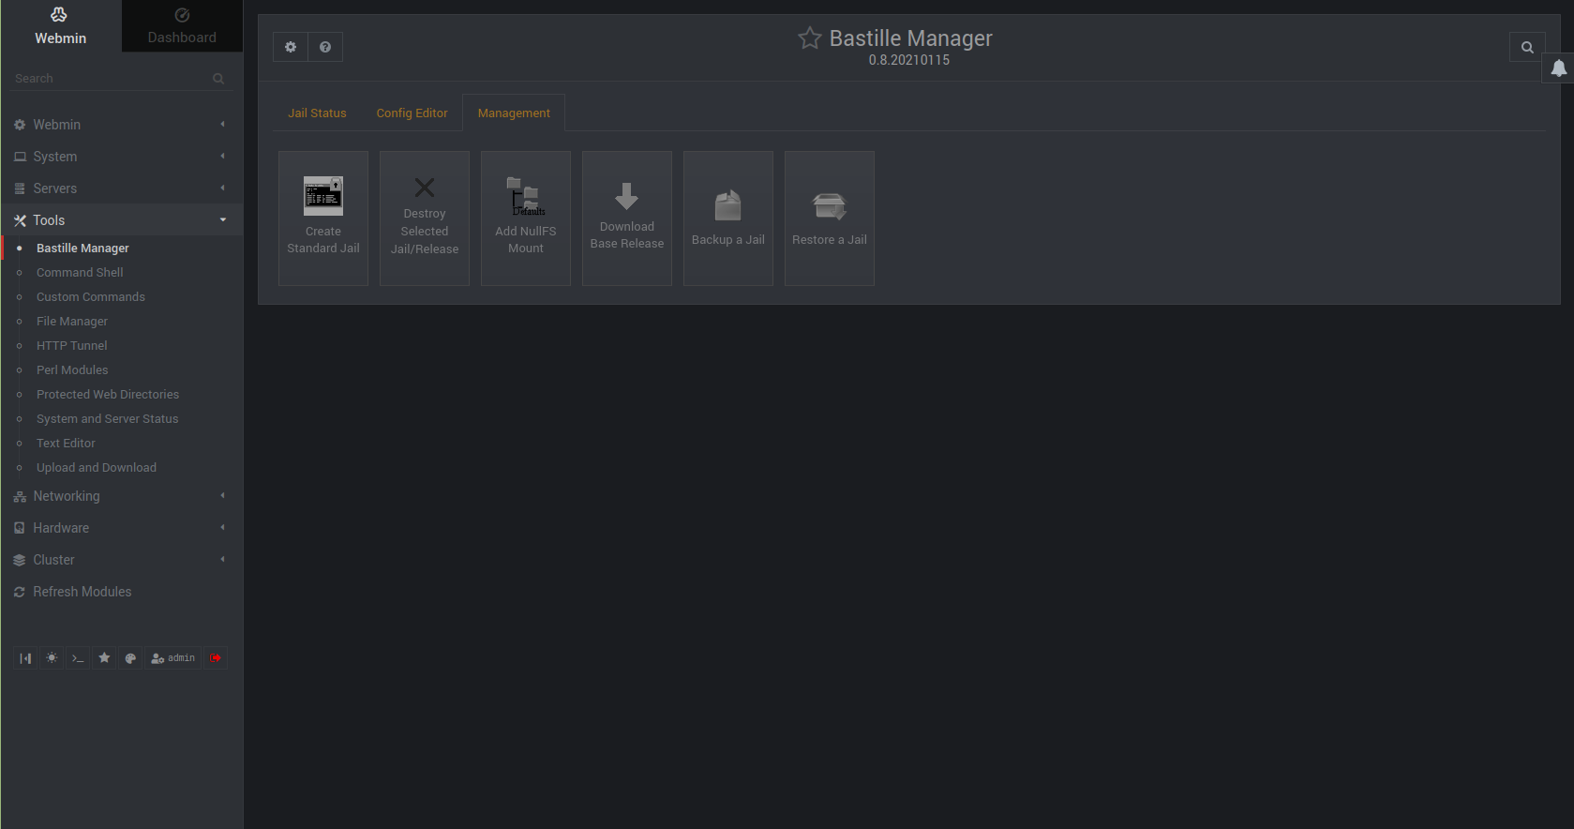Open Backup a Jail tile
This screenshot has height=829, width=1574.
click(x=728, y=219)
